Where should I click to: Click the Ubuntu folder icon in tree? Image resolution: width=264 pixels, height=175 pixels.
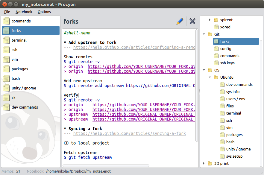coord(216,77)
